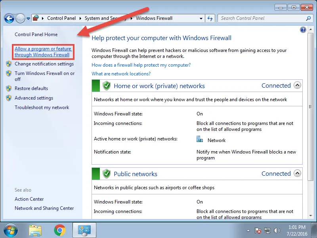The height and width of the screenshot is (238, 317).
Task: Click the Action Center flag tray icon
Action: pyautogui.click(x=258, y=230)
